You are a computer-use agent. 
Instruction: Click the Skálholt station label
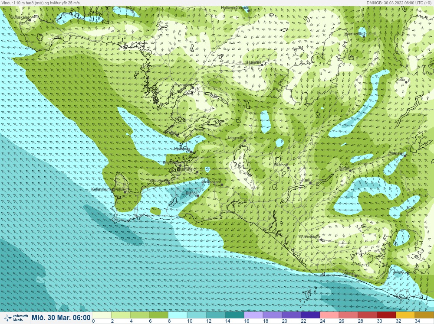pos(281,165)
